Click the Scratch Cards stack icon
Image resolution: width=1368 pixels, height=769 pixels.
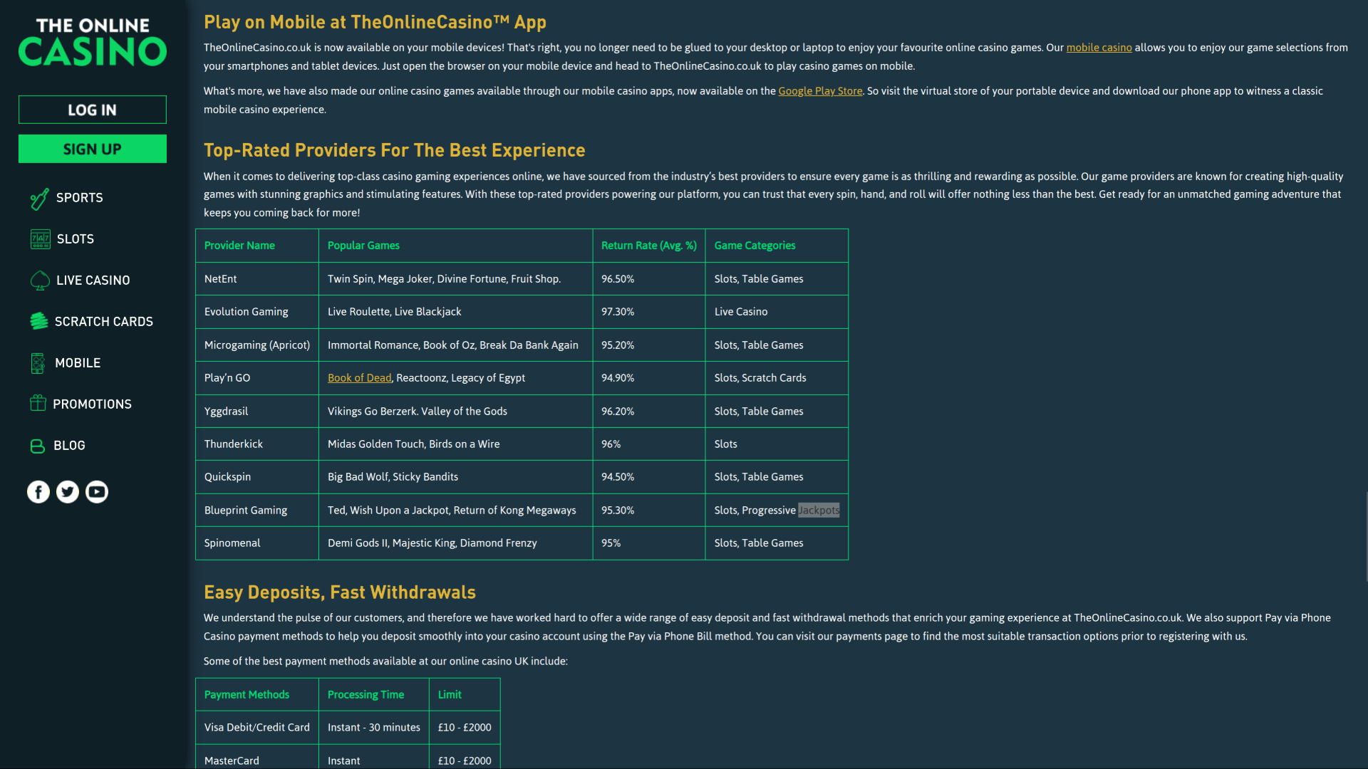click(39, 321)
